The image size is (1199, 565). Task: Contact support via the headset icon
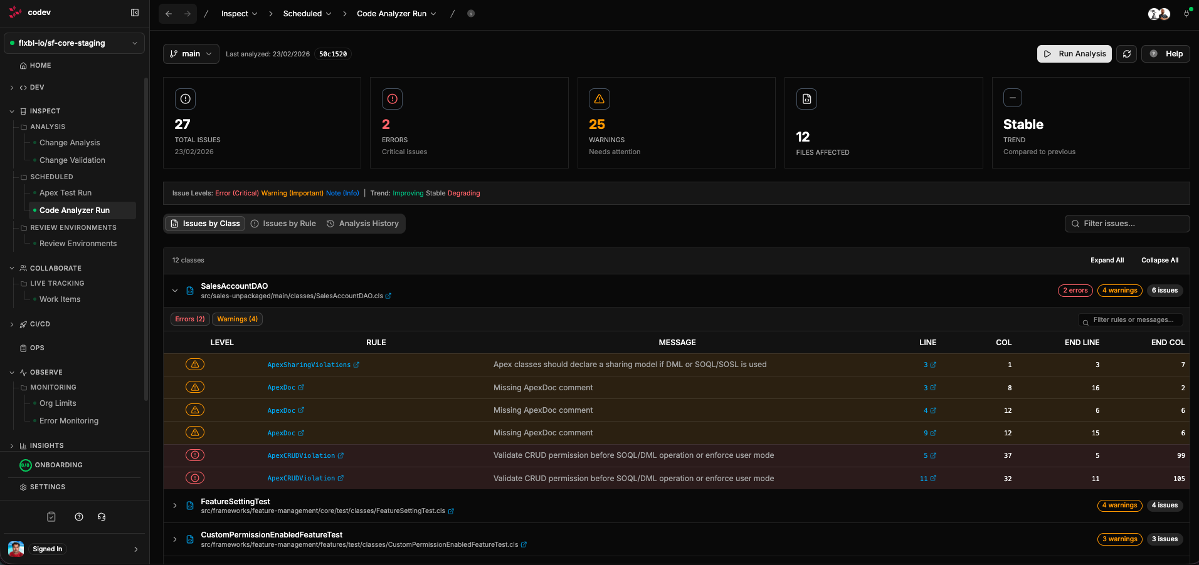[102, 517]
